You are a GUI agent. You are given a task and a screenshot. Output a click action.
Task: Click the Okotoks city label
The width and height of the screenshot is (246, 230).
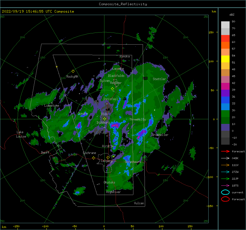coord(109,182)
